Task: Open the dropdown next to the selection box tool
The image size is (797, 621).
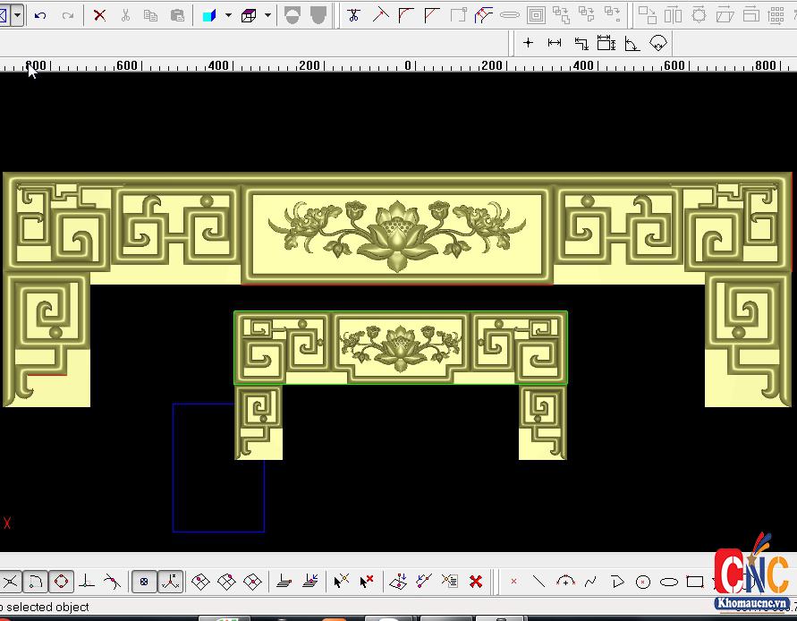Action: [x=17, y=15]
